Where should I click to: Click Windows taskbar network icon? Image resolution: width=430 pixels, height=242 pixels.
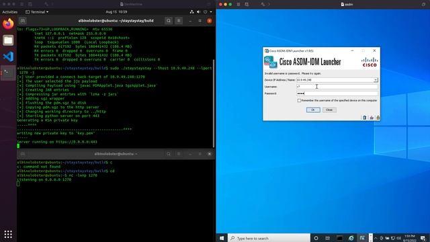pyautogui.click(x=393, y=238)
